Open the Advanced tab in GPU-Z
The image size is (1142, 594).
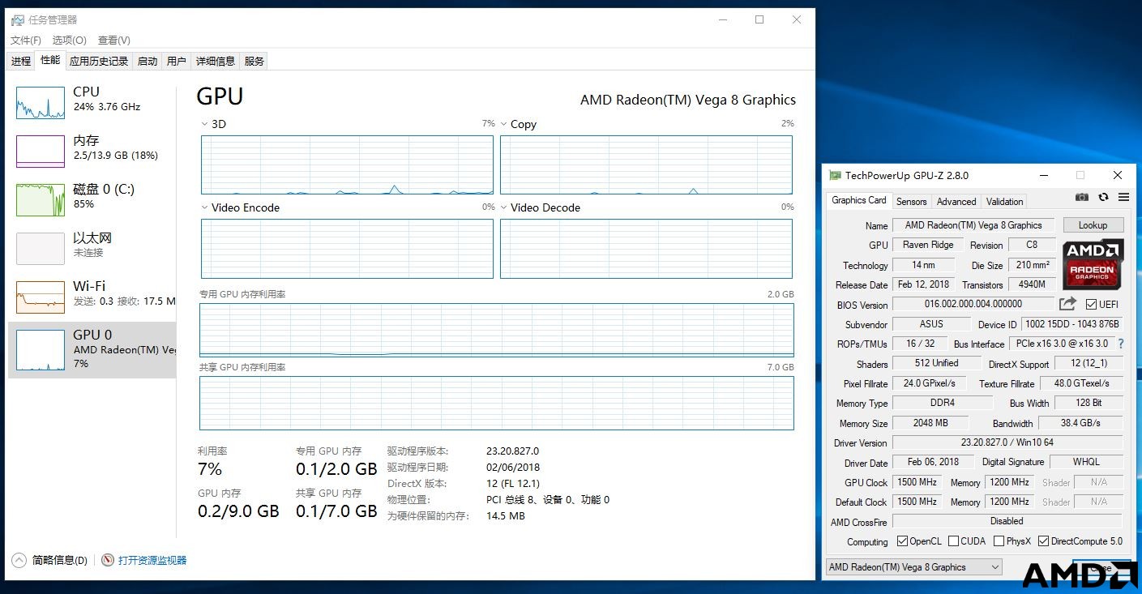(956, 201)
